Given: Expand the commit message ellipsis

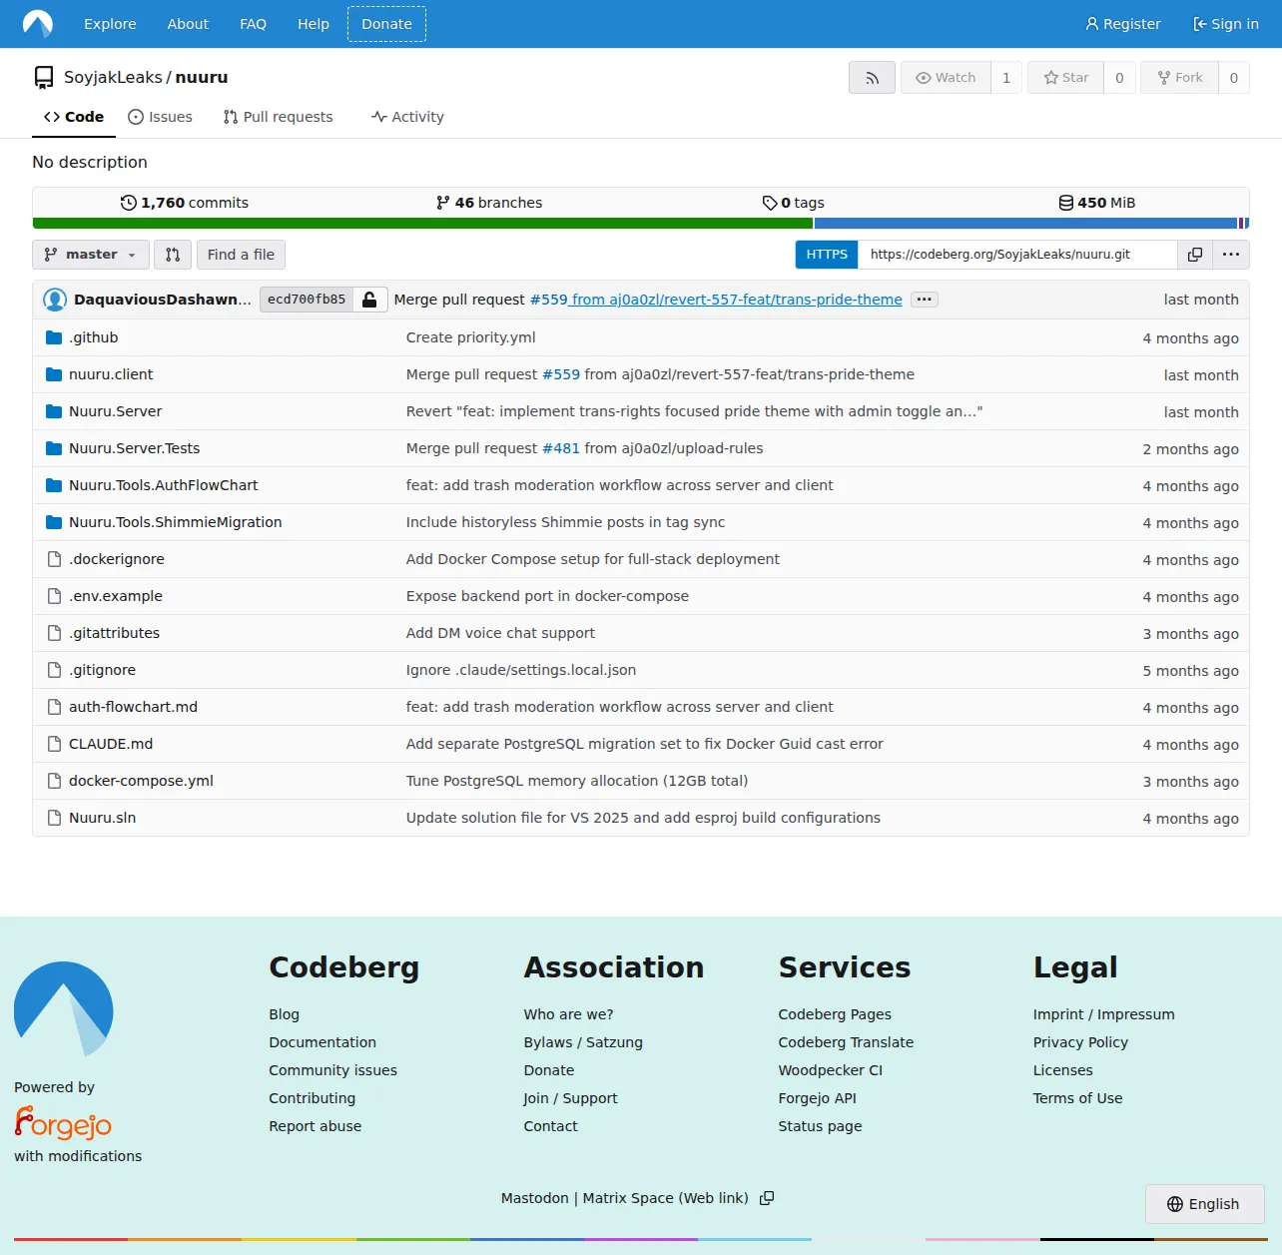Looking at the screenshot, I should click(925, 300).
